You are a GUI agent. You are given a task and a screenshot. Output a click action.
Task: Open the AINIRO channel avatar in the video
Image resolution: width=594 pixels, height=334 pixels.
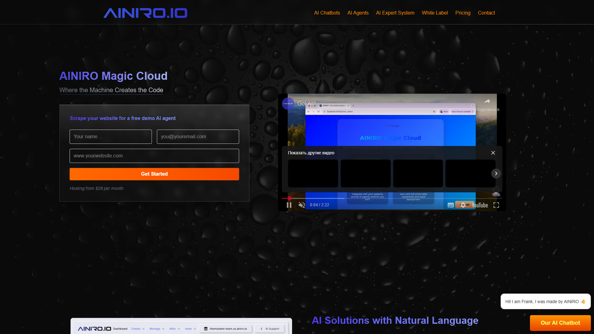coord(288,104)
